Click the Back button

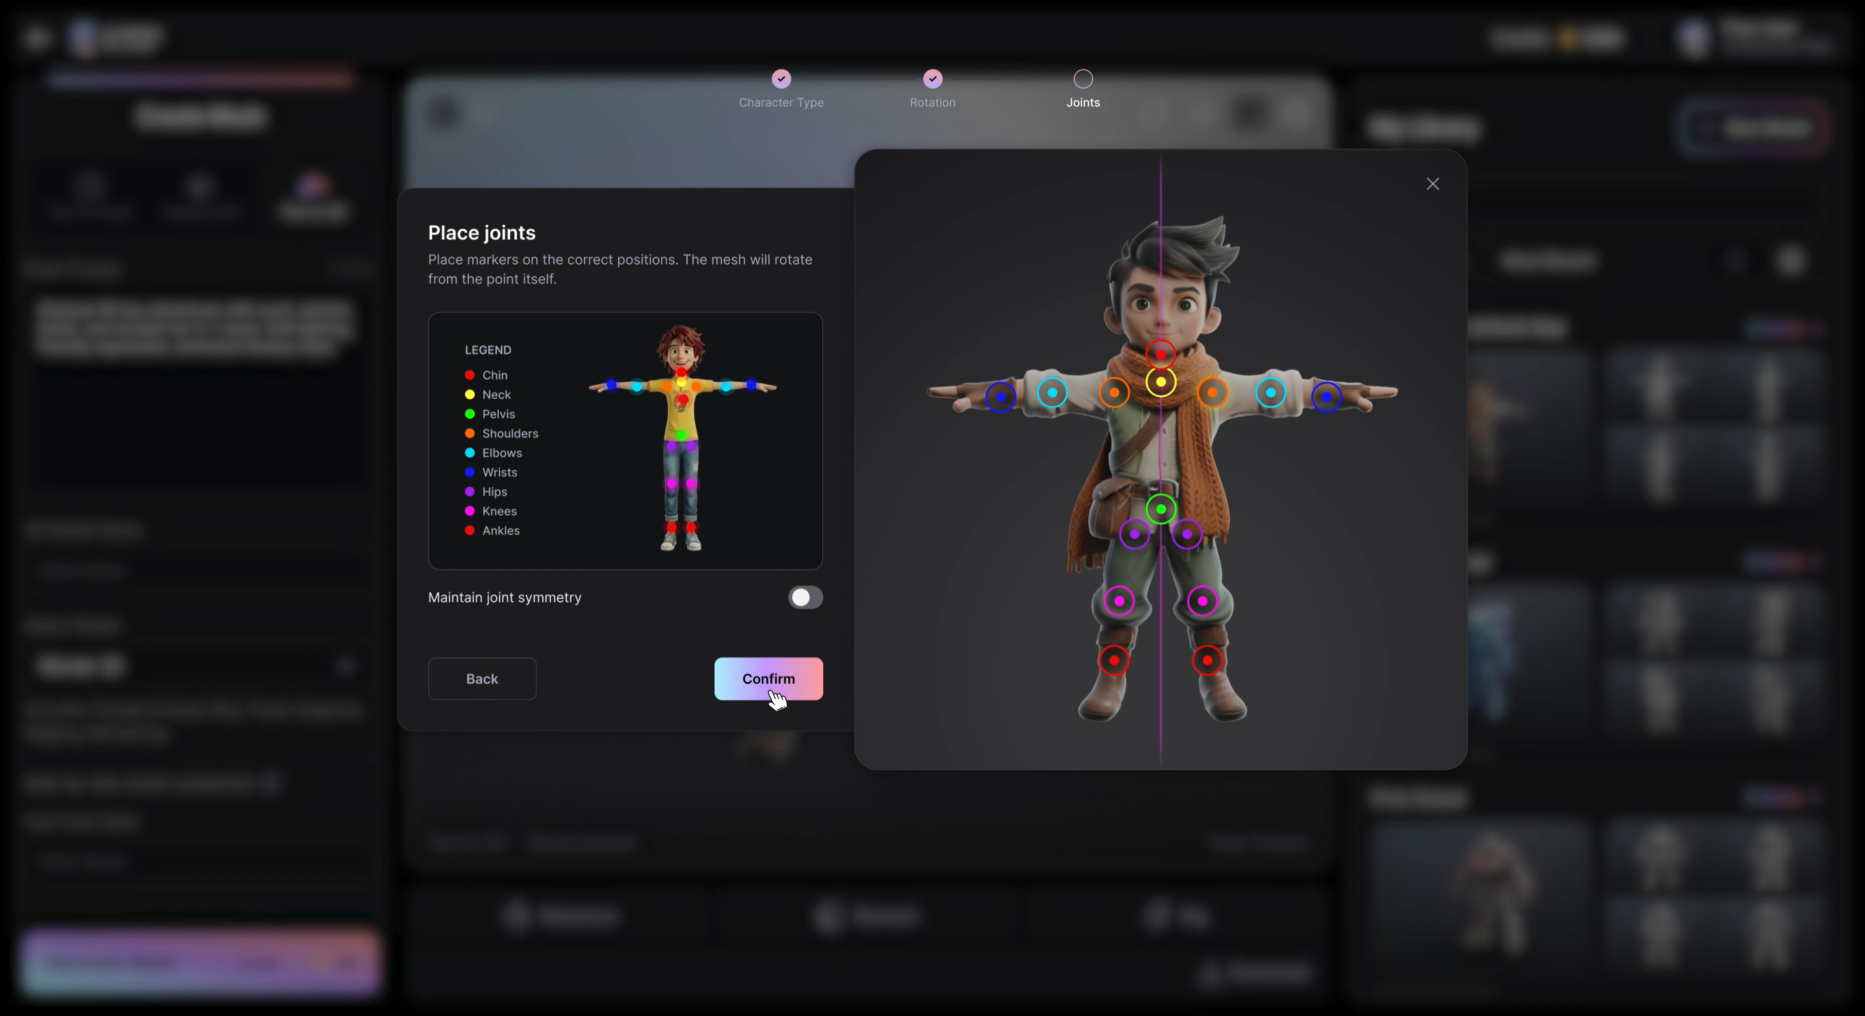[x=481, y=678]
